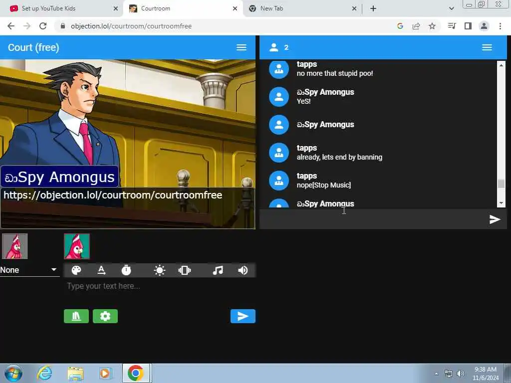Image resolution: width=511 pixels, height=383 pixels.
Task: Open the chat panel hamburger menu
Action: click(x=487, y=47)
